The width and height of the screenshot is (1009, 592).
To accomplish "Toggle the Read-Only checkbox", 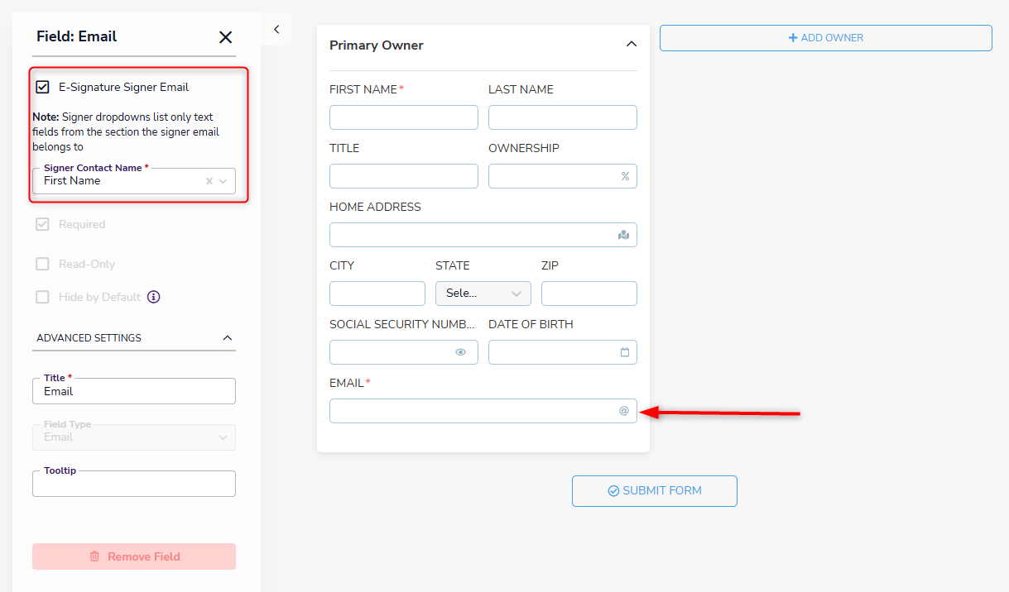I will [42, 264].
